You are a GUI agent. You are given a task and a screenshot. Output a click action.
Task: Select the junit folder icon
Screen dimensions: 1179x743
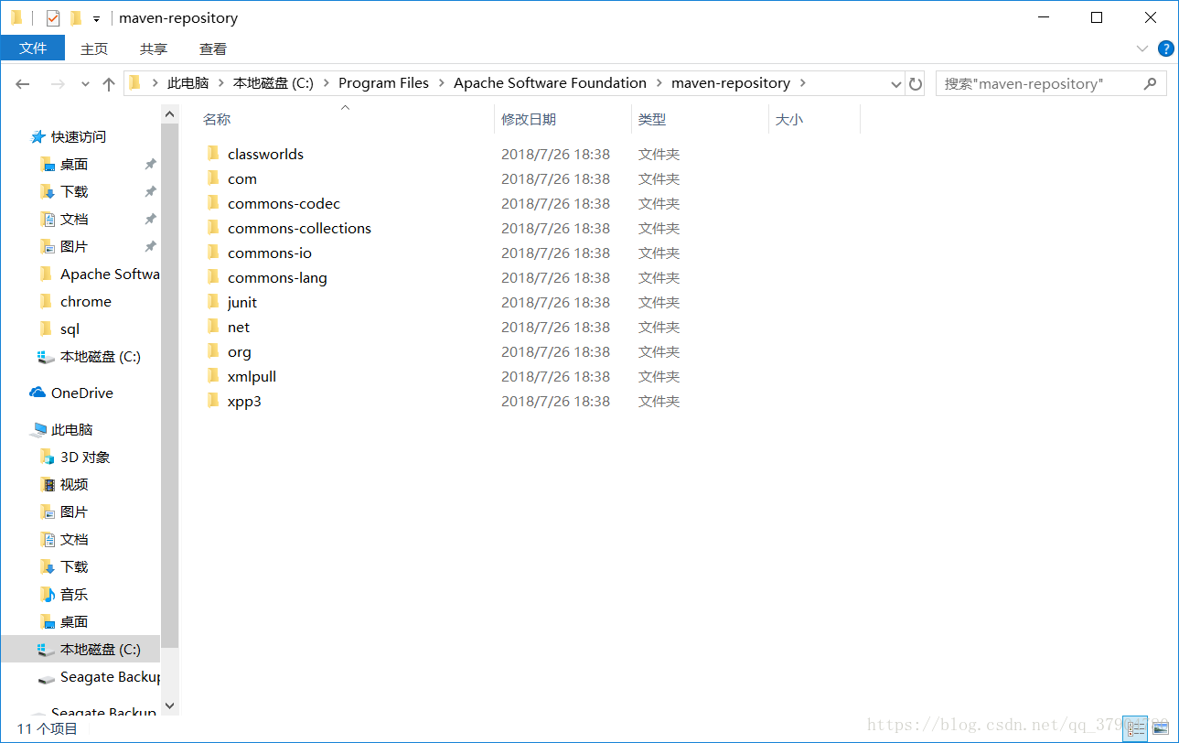click(x=213, y=302)
